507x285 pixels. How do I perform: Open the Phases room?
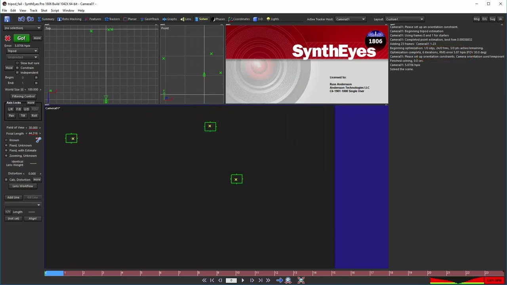[x=218, y=19]
